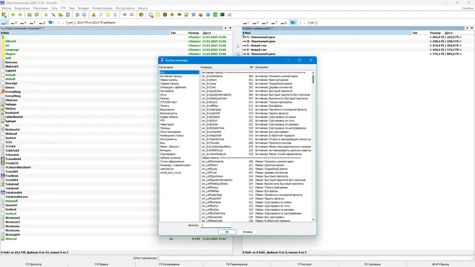The width and height of the screenshot is (475, 267).
Task: Select drive d button in left drive bar
Action: (14, 23)
